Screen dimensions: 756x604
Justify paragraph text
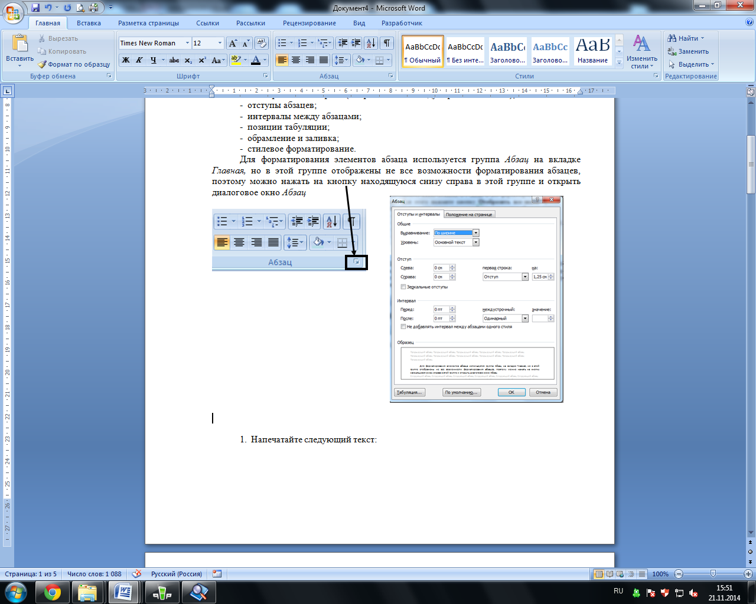(x=324, y=60)
